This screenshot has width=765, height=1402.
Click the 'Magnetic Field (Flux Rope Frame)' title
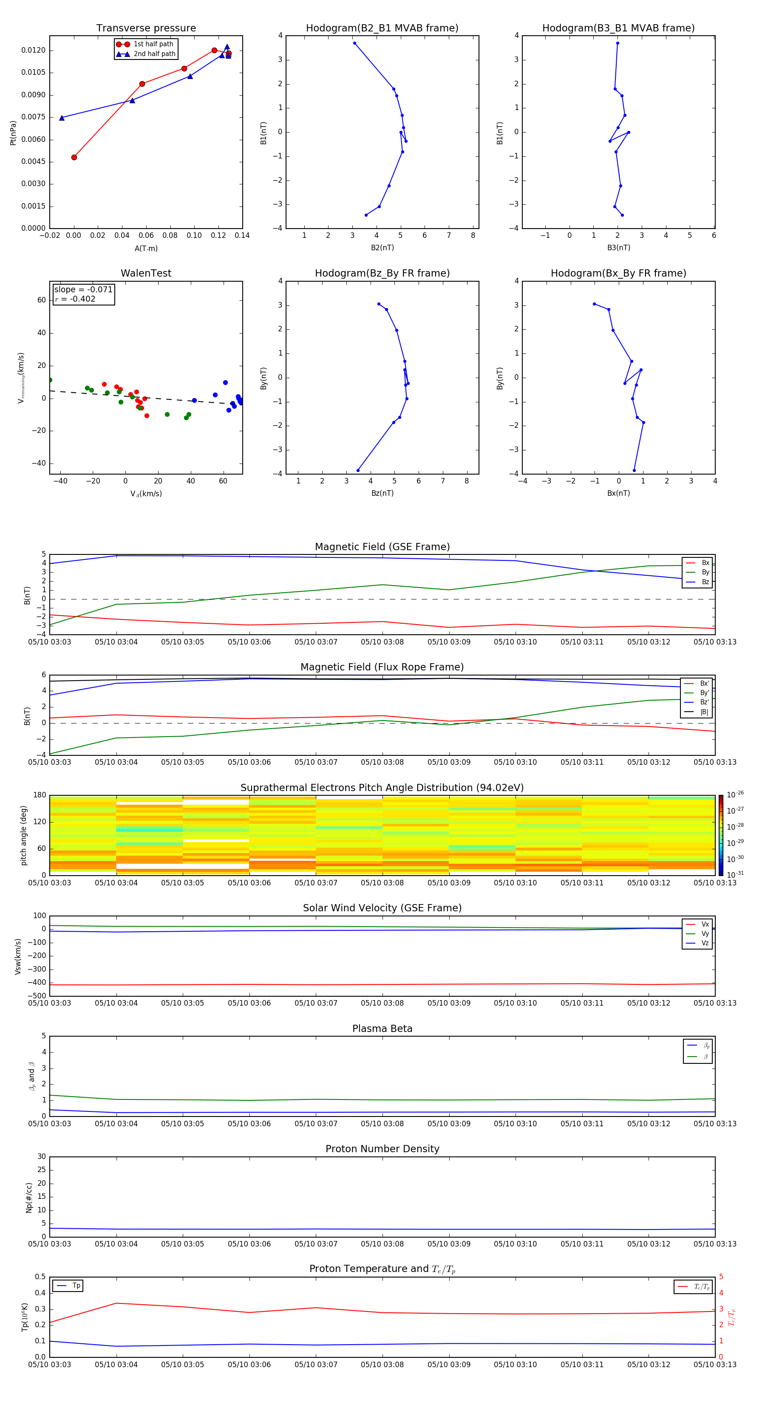(382, 667)
